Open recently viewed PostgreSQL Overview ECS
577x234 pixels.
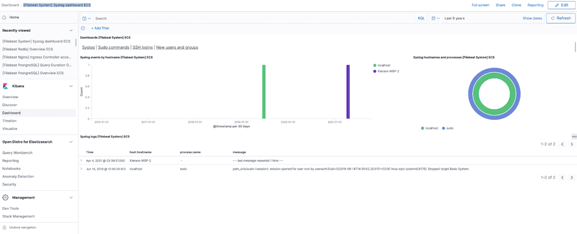pyautogui.click(x=33, y=73)
